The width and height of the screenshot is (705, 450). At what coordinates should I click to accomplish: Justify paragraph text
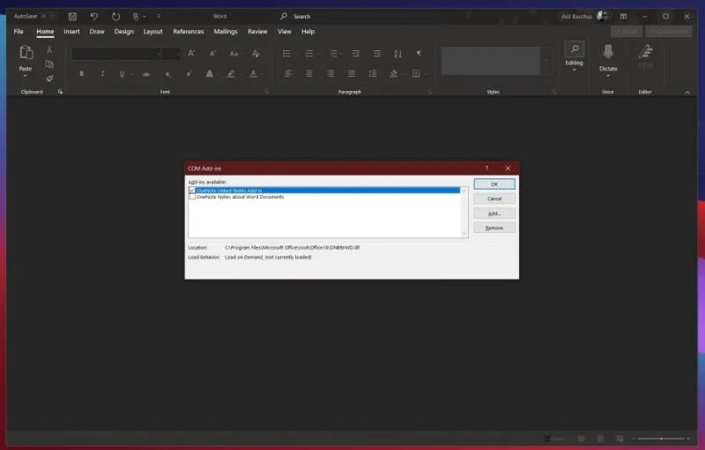coord(352,73)
